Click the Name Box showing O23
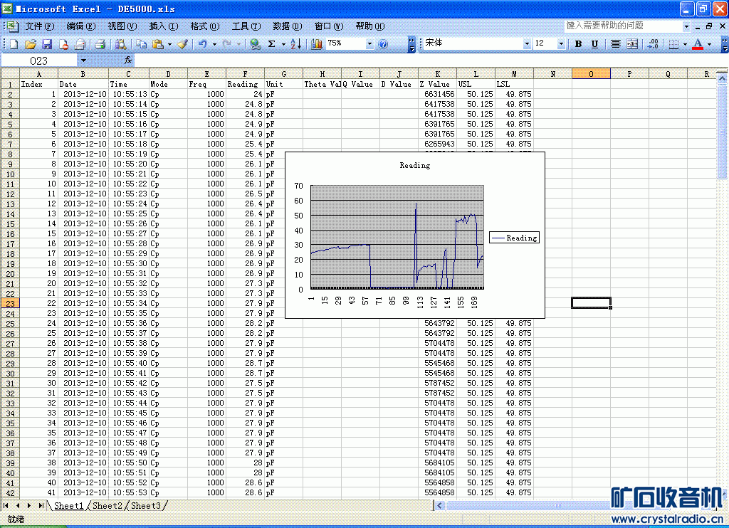This screenshot has width=729, height=528. pyautogui.click(x=39, y=60)
